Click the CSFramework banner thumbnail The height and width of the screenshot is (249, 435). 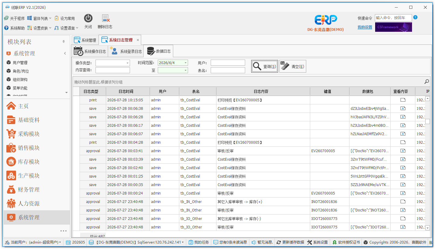click(x=393, y=27)
